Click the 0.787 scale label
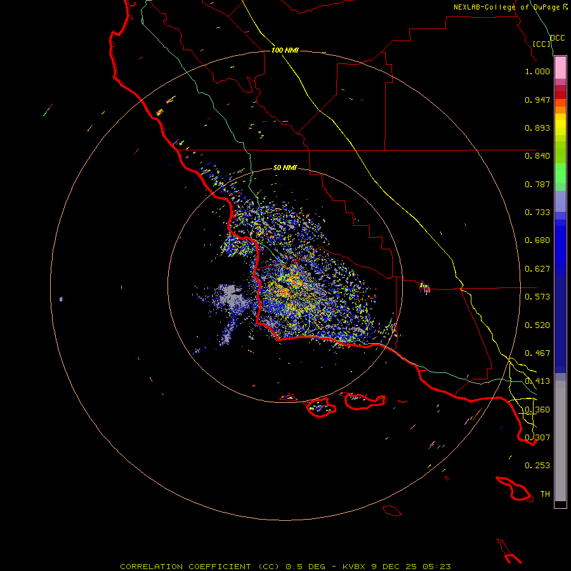 (x=537, y=184)
